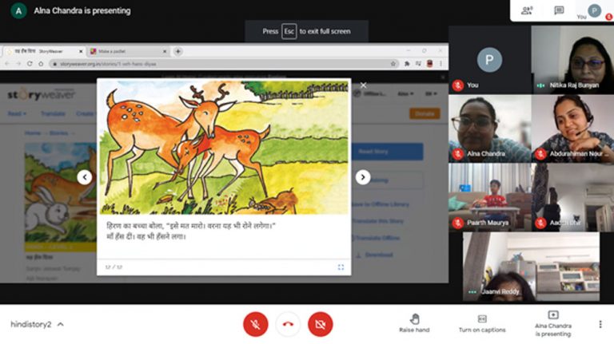The width and height of the screenshot is (614, 344).
Task: Raise hand in the meeting
Action: pos(414,323)
